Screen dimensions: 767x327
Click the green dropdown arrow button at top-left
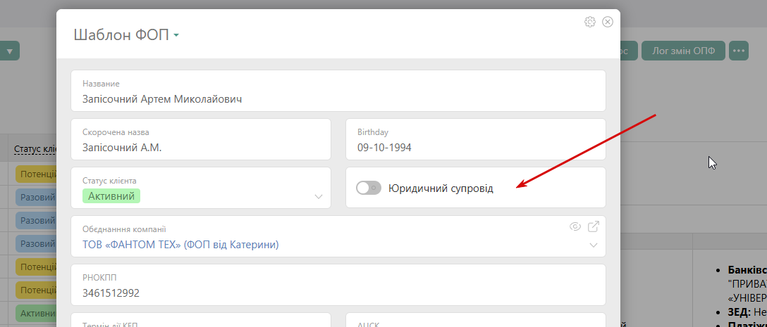(x=10, y=51)
